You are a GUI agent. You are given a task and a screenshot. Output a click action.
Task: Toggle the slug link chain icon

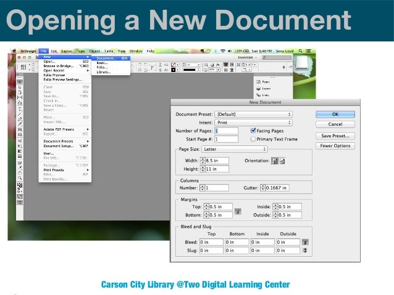click(x=305, y=251)
